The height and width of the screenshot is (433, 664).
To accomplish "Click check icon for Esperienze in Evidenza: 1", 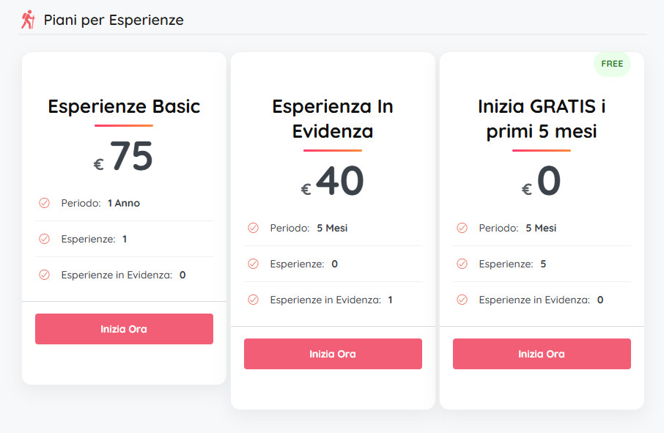I will tap(253, 300).
